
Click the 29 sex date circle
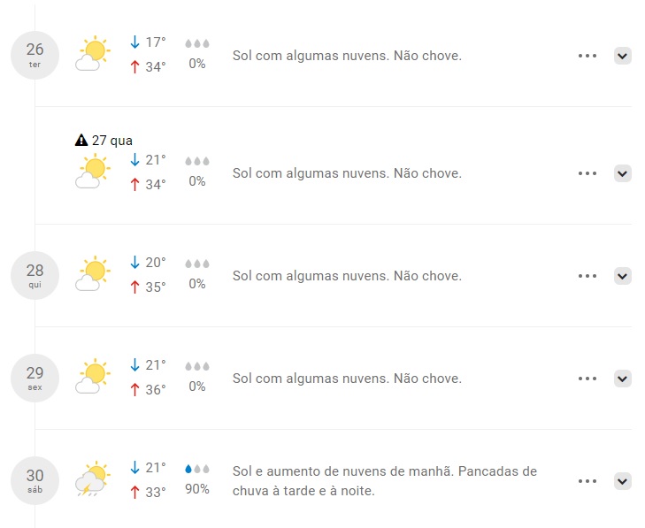(35, 377)
